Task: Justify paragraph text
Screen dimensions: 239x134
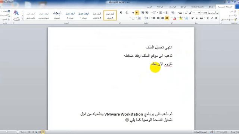Action: click(154, 18)
